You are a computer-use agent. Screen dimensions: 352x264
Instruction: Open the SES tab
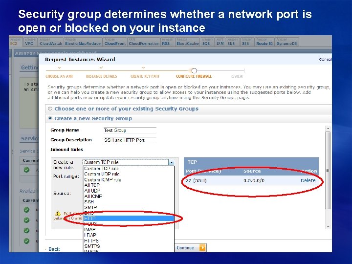point(246,42)
